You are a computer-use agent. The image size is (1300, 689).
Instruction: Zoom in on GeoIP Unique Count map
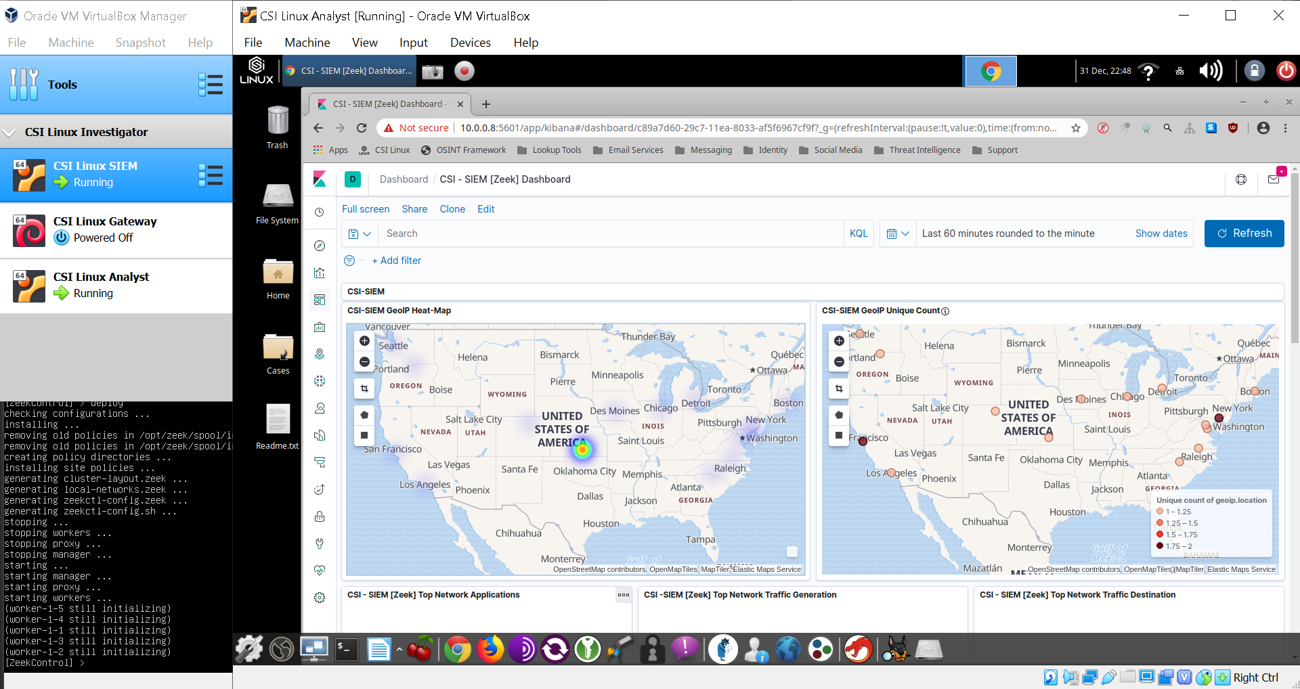point(839,341)
